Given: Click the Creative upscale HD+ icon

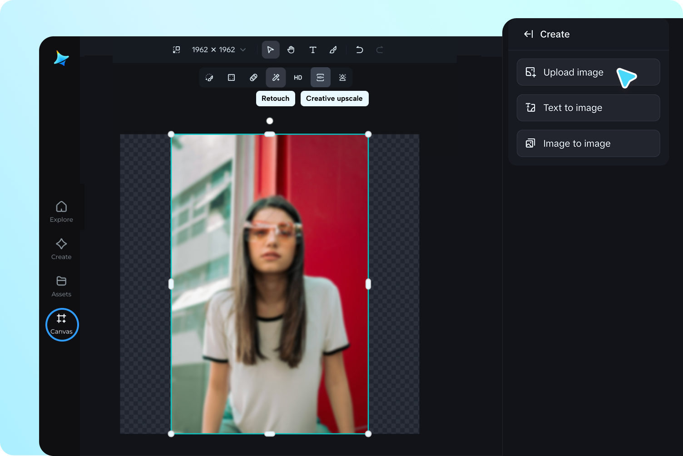Looking at the screenshot, I should [x=320, y=78].
